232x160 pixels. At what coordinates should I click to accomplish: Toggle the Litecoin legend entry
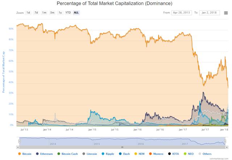[x=92, y=154]
